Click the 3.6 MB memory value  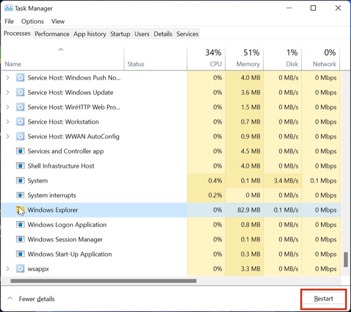click(x=251, y=92)
